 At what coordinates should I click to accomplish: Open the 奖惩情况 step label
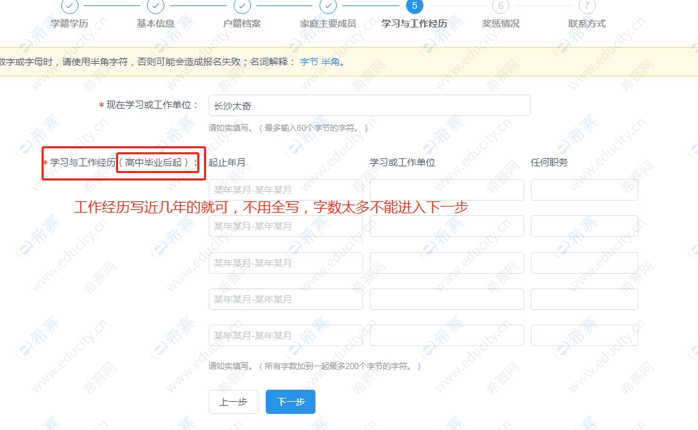tap(501, 23)
